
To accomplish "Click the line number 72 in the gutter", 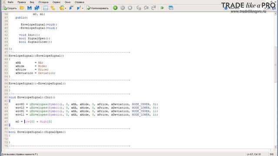I will coord(6,139).
